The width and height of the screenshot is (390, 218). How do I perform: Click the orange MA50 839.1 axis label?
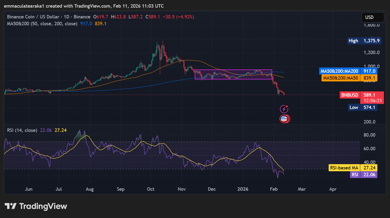349,78
